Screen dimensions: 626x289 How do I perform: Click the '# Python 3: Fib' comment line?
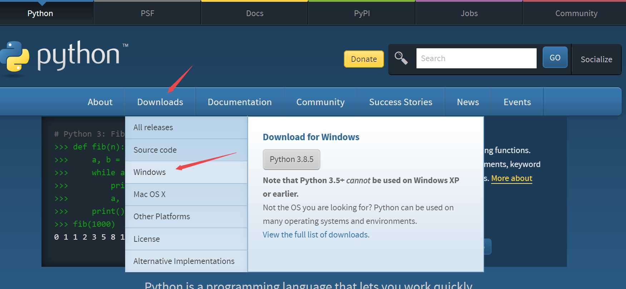pos(89,134)
